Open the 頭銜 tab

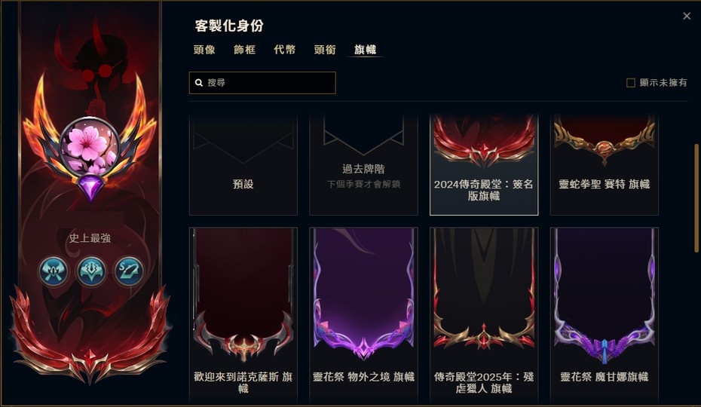pyautogui.click(x=325, y=50)
